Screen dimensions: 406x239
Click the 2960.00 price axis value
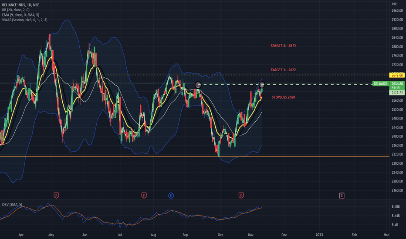[397, 10]
